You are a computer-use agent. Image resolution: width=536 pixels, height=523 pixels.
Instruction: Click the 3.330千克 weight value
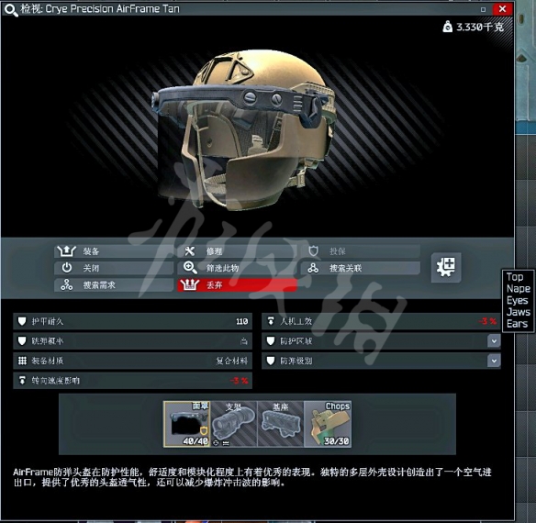tap(480, 27)
